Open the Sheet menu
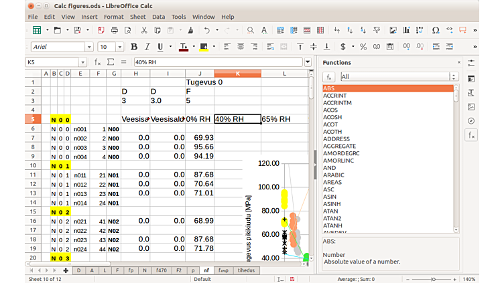 tap(137, 16)
